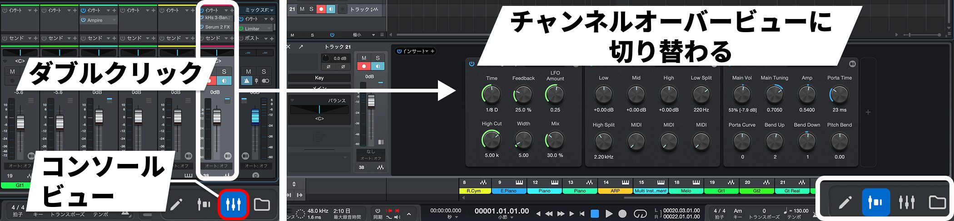954x221 pixels.
Task: Click the folder Browse icon at far right
Action: coord(937,202)
